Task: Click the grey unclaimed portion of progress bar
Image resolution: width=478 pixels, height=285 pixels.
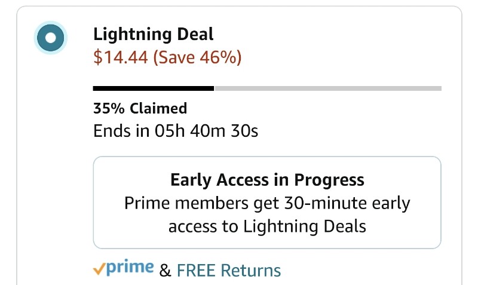Action: (328, 88)
